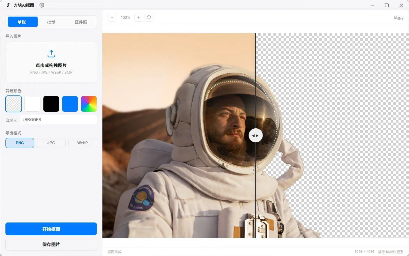Grab the before/after comparison handle

(256, 135)
